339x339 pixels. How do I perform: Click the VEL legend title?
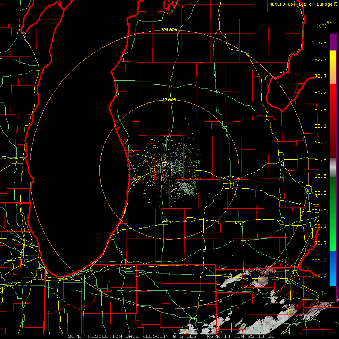pyautogui.click(x=331, y=23)
